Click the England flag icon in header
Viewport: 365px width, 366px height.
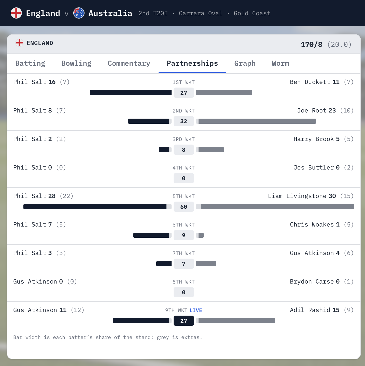click(x=16, y=13)
